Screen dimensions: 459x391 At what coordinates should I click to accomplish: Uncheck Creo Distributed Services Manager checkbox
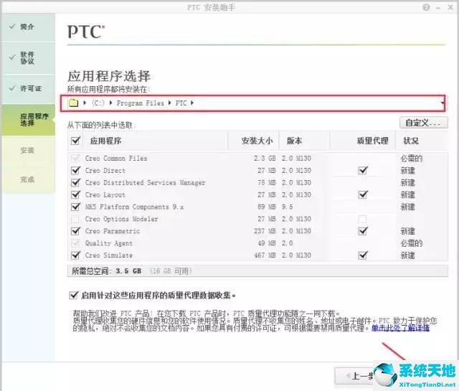pyautogui.click(x=75, y=182)
